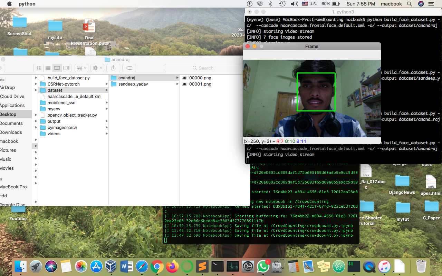Open the Trash in the Dock
Viewport: 442px width, 276px height.
point(421,266)
